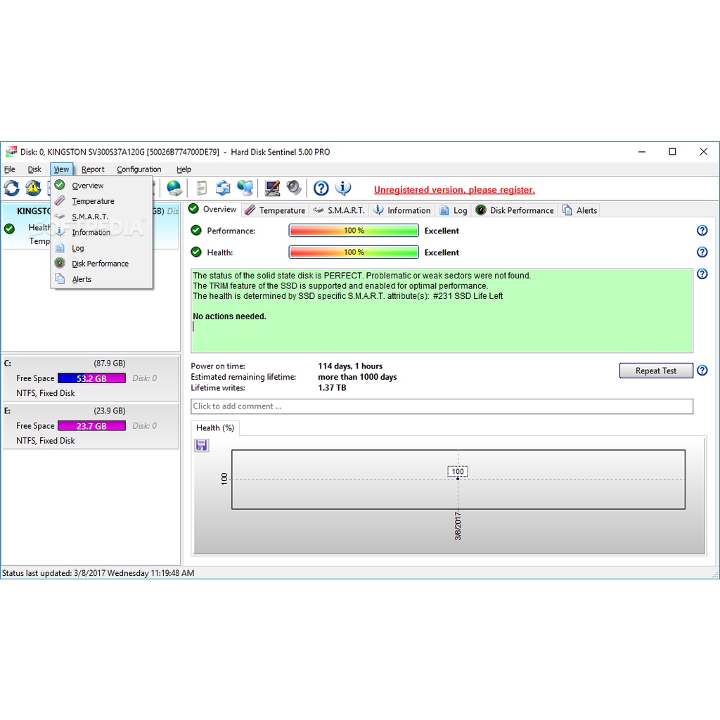The width and height of the screenshot is (720, 720).
Task: Open the Disk menu
Action: click(34, 169)
